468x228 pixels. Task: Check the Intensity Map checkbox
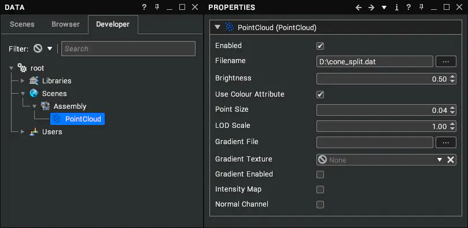pyautogui.click(x=320, y=189)
